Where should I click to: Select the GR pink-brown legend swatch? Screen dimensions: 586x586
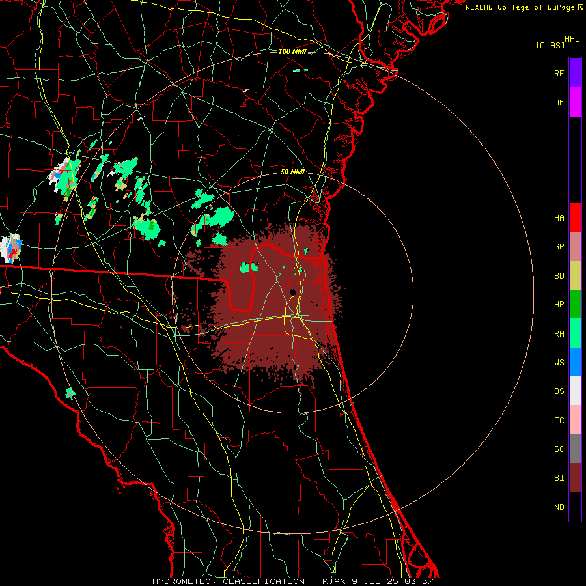(575, 247)
